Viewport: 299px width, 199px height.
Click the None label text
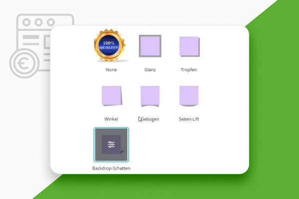tap(111, 70)
